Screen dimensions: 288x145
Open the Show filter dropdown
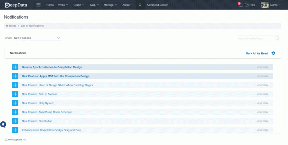pyautogui.click(x=37, y=38)
